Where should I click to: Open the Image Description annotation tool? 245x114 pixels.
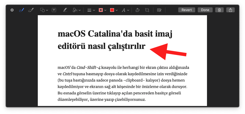pyautogui.click(x=159, y=10)
